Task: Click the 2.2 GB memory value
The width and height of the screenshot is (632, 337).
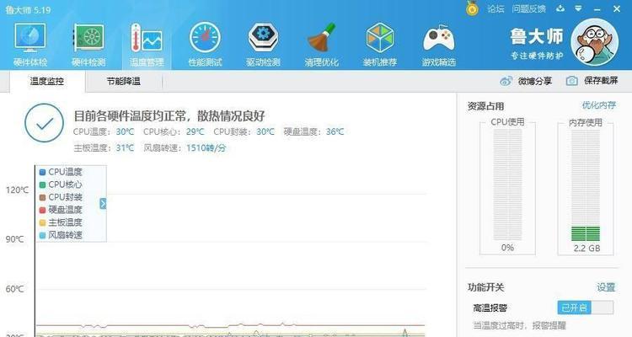Action: coord(586,249)
